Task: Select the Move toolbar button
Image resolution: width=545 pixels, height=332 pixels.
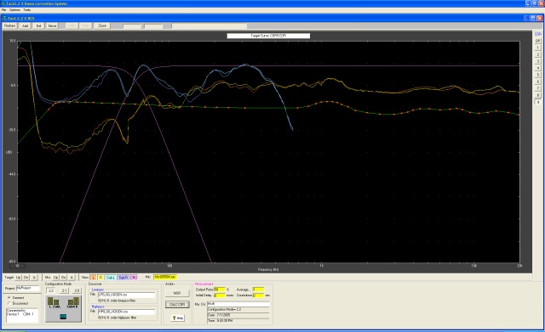Action: [52, 25]
